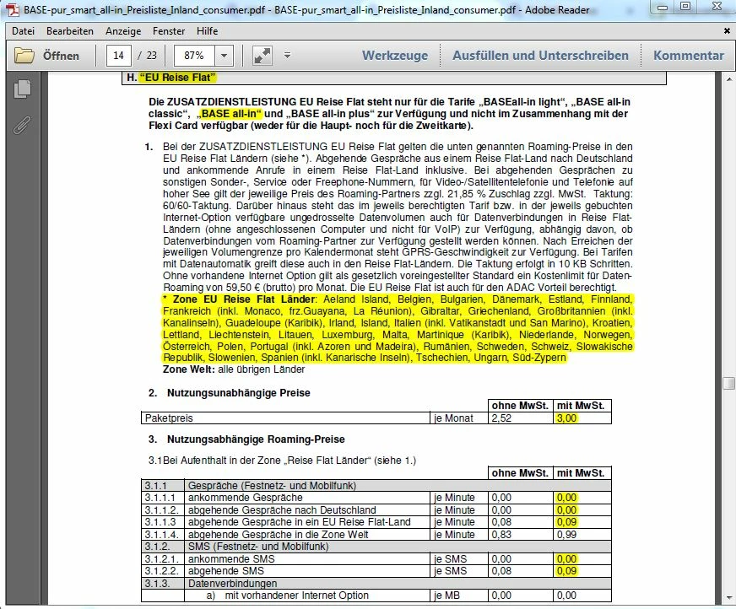Open a file with the folder icon
Image resolution: width=736 pixels, height=609 pixels.
tap(24, 56)
